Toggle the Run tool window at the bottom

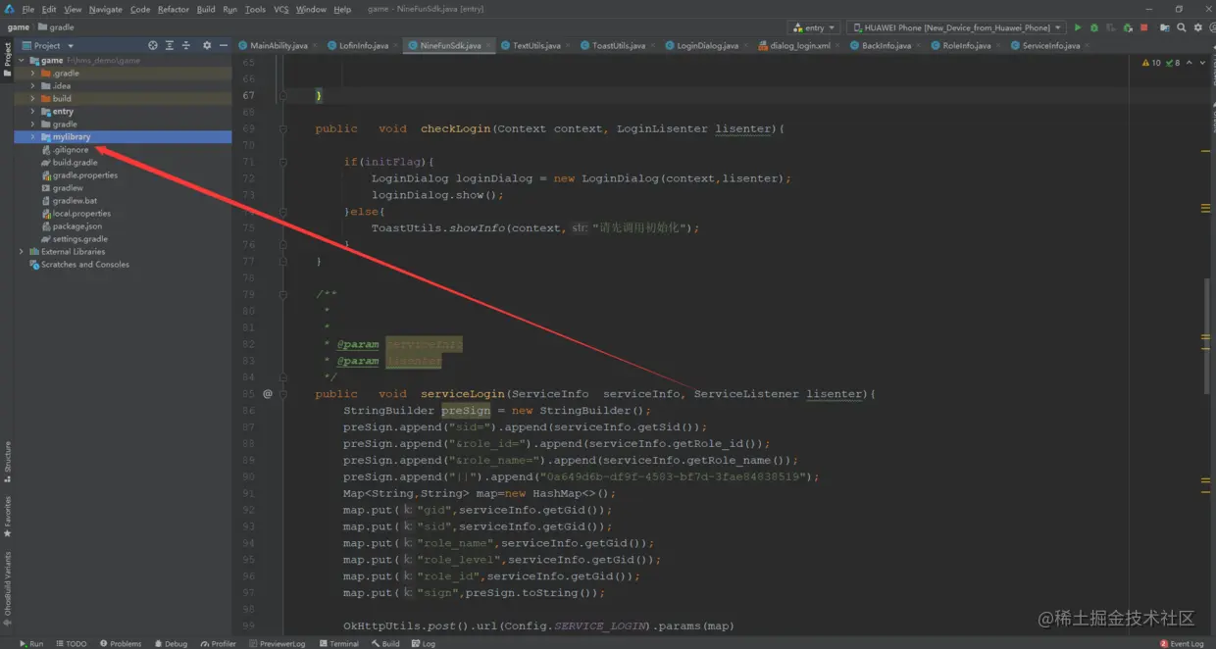(x=31, y=643)
